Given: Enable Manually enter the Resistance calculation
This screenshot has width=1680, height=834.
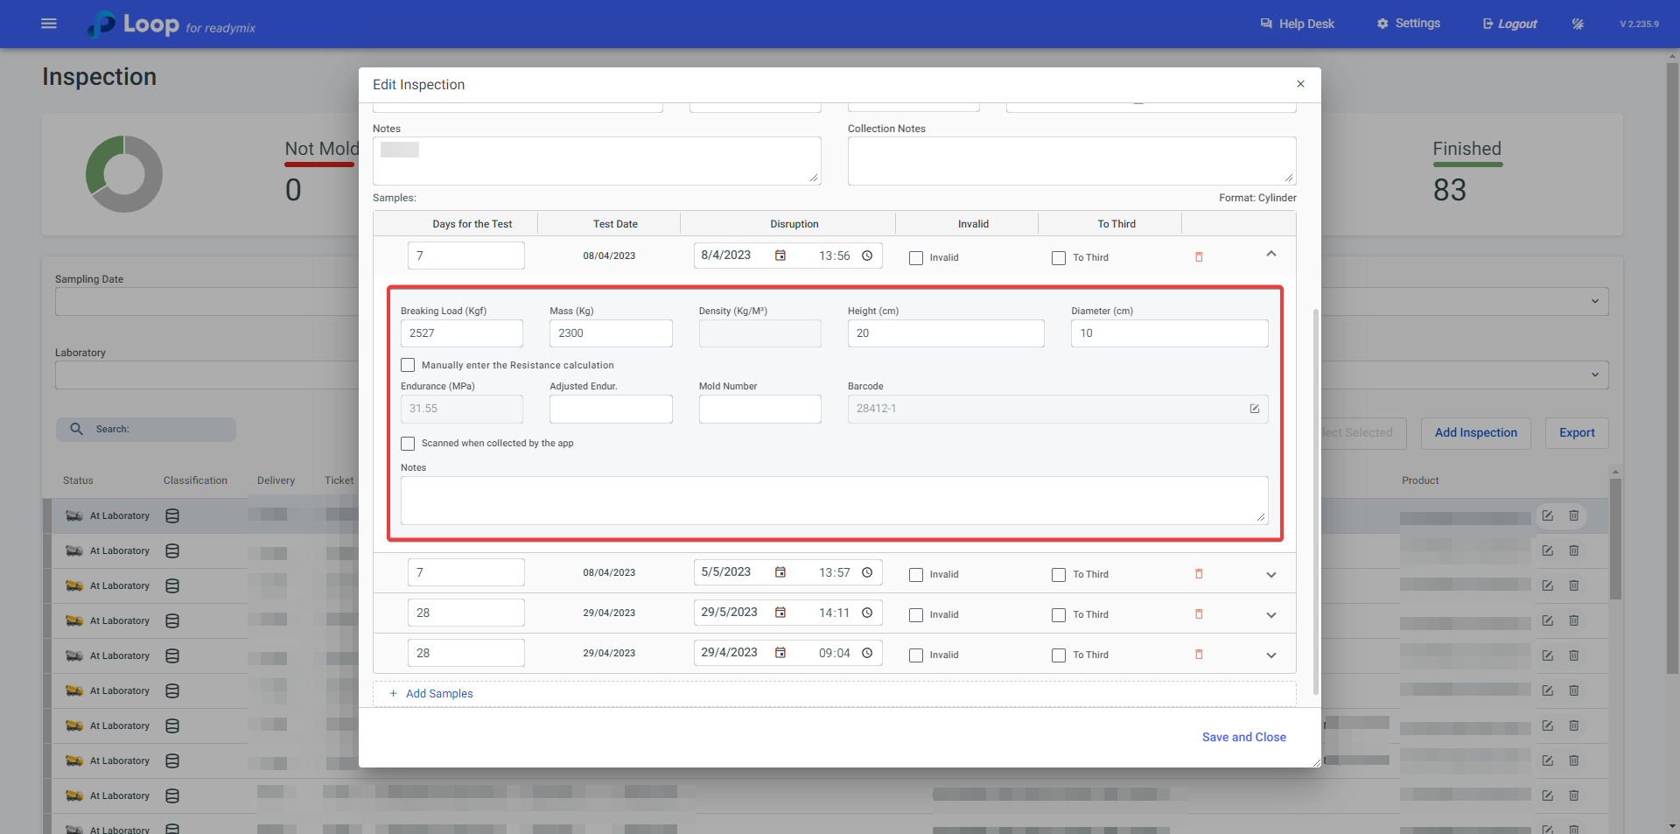Looking at the screenshot, I should tap(408, 365).
